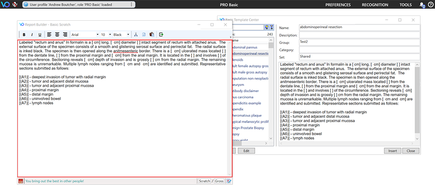435x192 pixels.
Task: Click the Insert button in Template Center
Action: pos(392,151)
